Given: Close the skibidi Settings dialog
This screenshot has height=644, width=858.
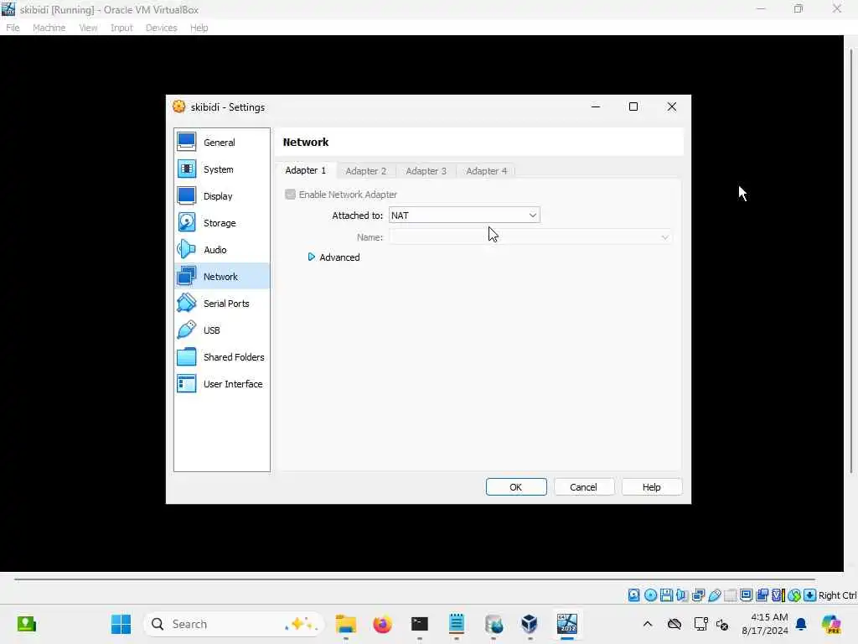Looking at the screenshot, I should tap(671, 106).
